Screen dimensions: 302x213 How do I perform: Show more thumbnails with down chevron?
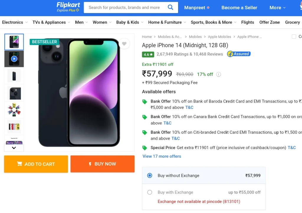pyautogui.click(x=14, y=148)
